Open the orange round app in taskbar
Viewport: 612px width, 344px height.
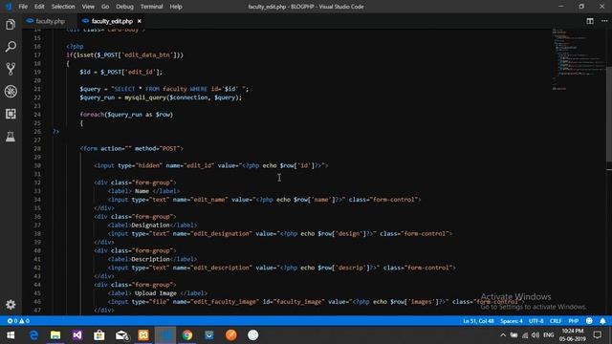point(231,335)
